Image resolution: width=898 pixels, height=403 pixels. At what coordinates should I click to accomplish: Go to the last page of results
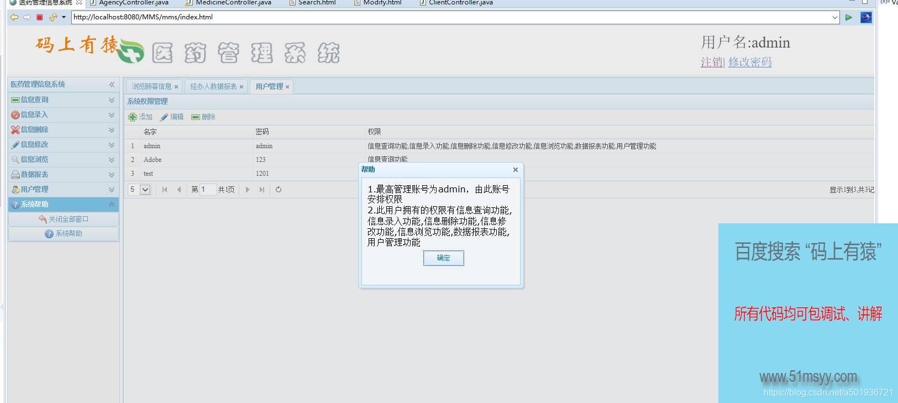262,190
